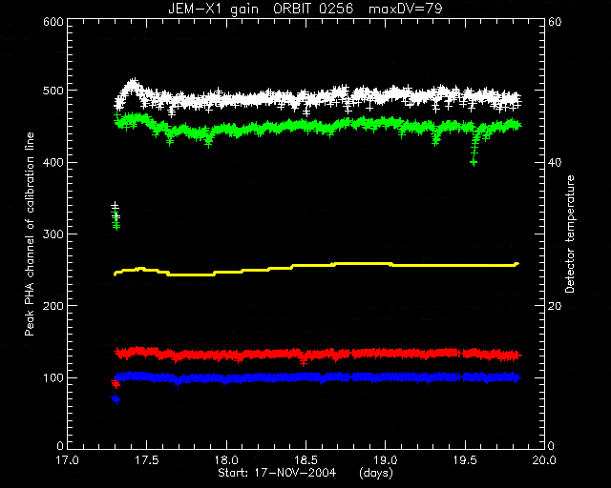Click the isolated blue cross near channel 70
The image size is (611, 488).
tap(116, 399)
